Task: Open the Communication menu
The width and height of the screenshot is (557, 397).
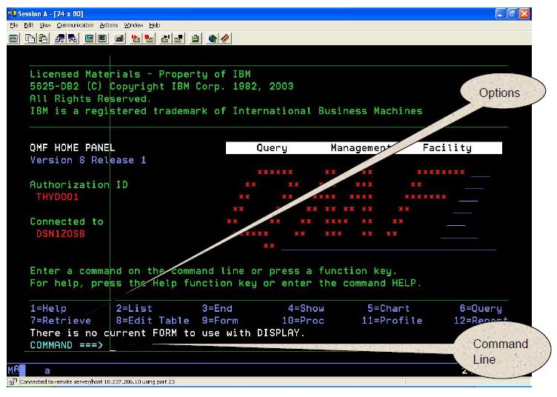Action: click(x=75, y=25)
